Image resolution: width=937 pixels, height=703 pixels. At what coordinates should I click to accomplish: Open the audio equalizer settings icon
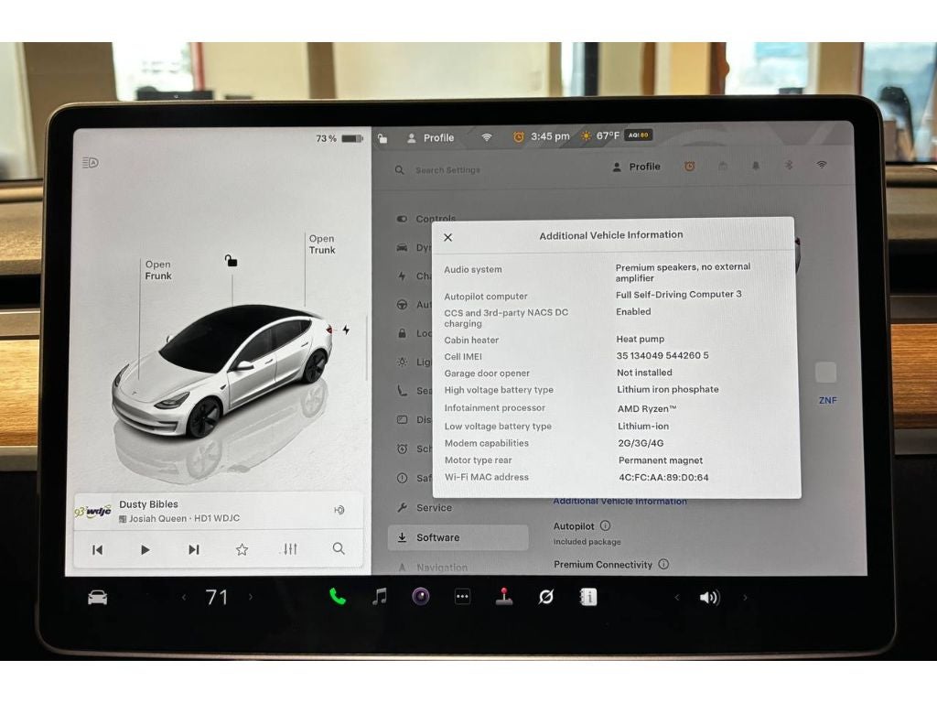click(290, 549)
